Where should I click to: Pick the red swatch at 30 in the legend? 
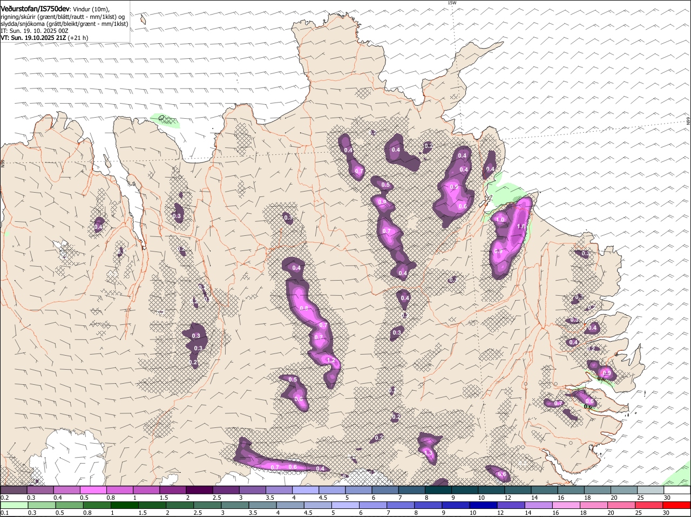coord(677,505)
